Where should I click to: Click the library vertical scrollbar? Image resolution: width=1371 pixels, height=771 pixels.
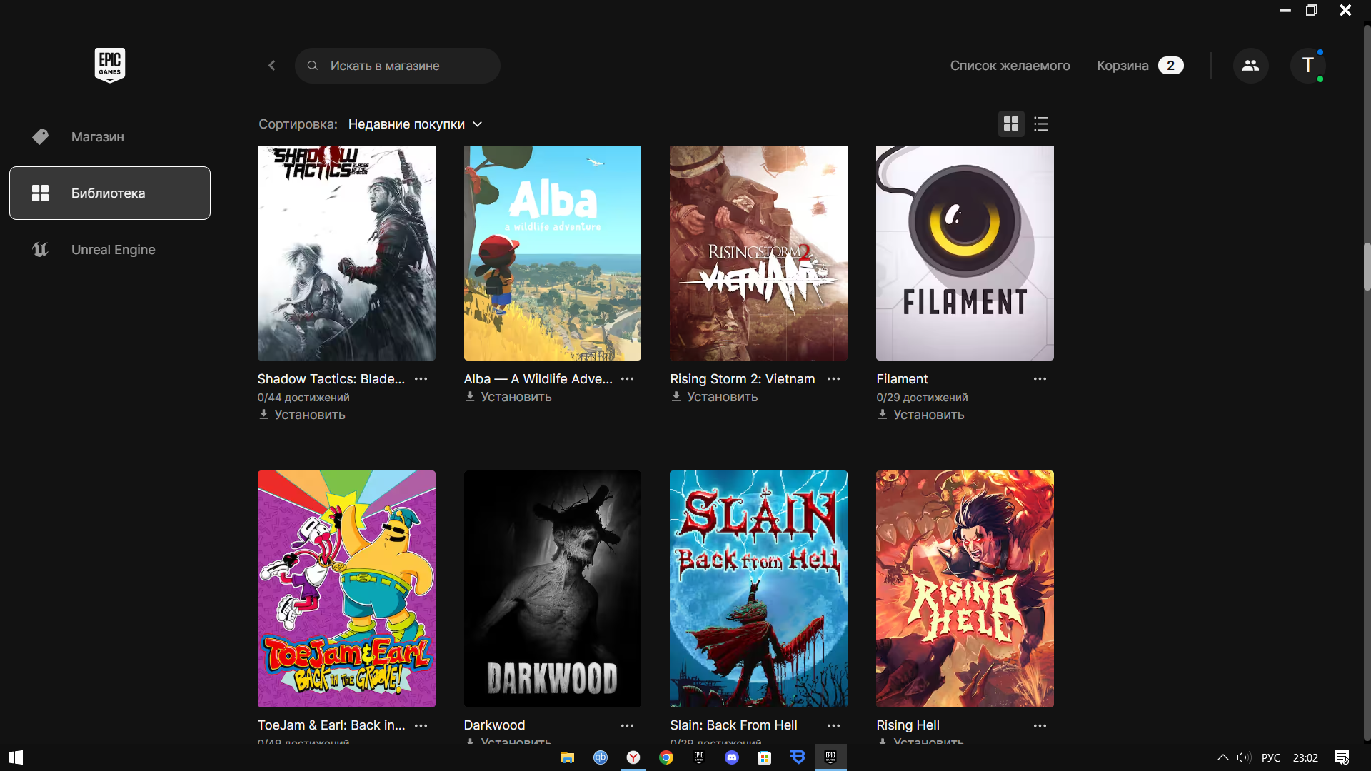(x=1367, y=267)
